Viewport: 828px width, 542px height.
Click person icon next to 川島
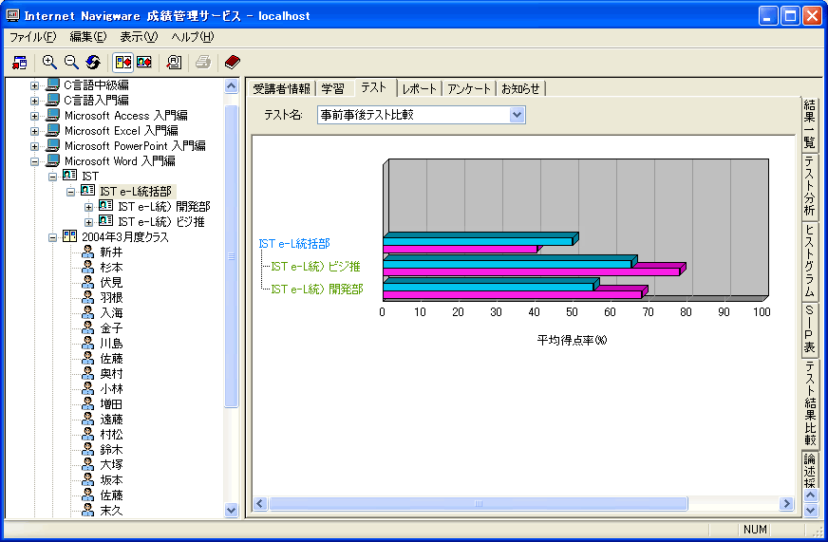87,343
